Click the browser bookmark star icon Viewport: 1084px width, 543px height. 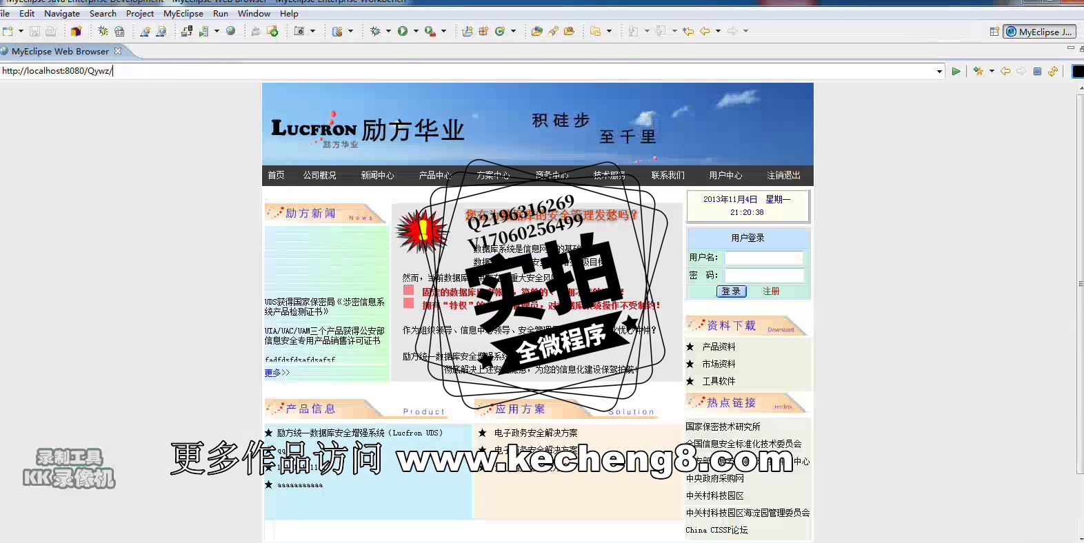pos(978,71)
